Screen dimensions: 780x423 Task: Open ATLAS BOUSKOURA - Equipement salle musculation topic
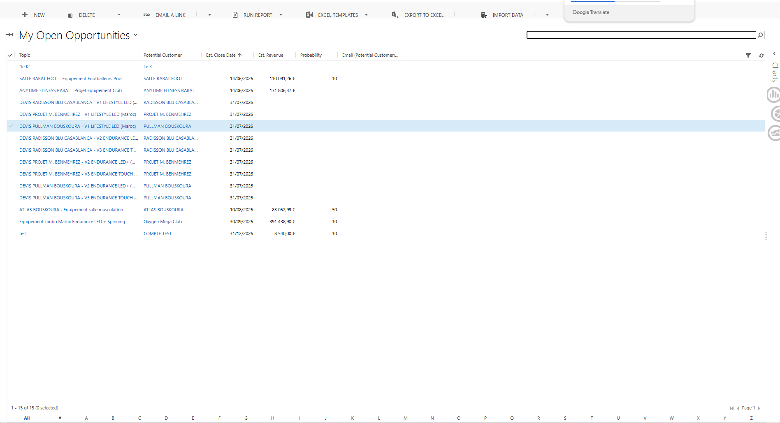71,210
